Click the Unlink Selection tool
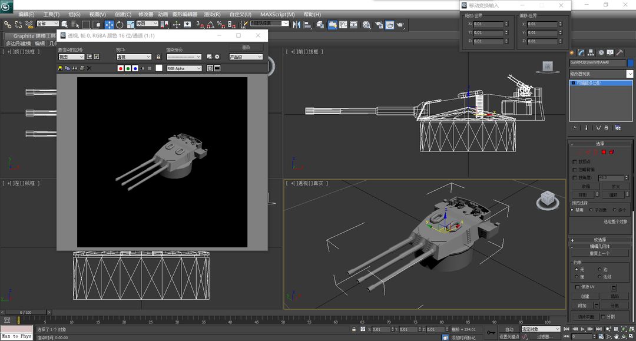 (x=18, y=25)
